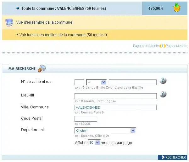
Task: Click help icon next to Lieu-dit field
Action: click(163, 94)
